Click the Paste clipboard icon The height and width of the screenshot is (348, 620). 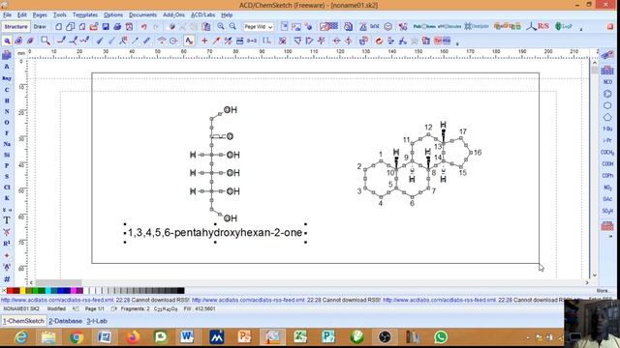tap(206, 27)
